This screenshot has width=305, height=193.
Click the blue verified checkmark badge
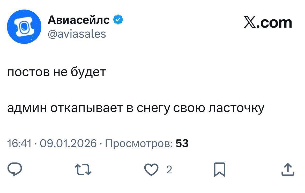118,20
